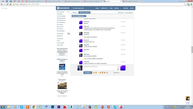The height and width of the screenshot is (109, 193).
Task: Click the ред. edit link beside Моя Страница
Action: (x=68, y=12)
